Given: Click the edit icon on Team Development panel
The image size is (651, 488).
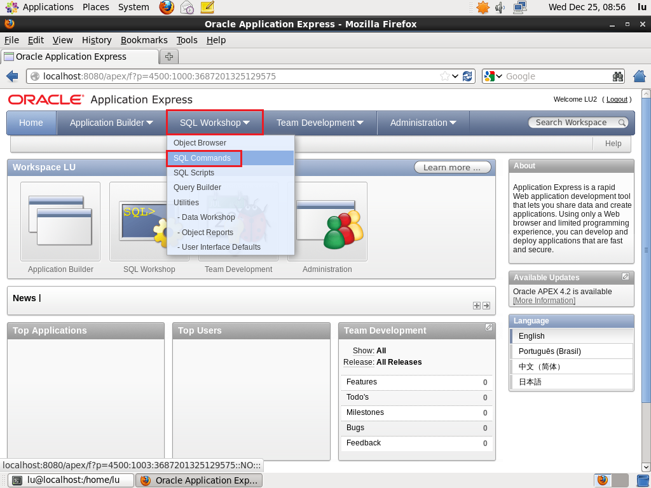Looking at the screenshot, I should 488,327.
